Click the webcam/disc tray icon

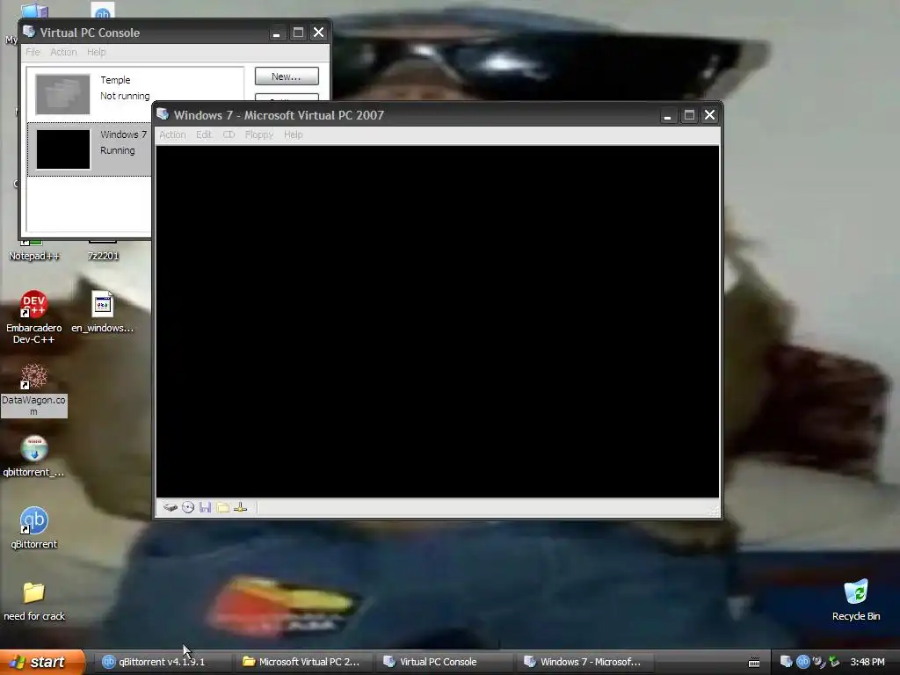[x=818, y=662]
